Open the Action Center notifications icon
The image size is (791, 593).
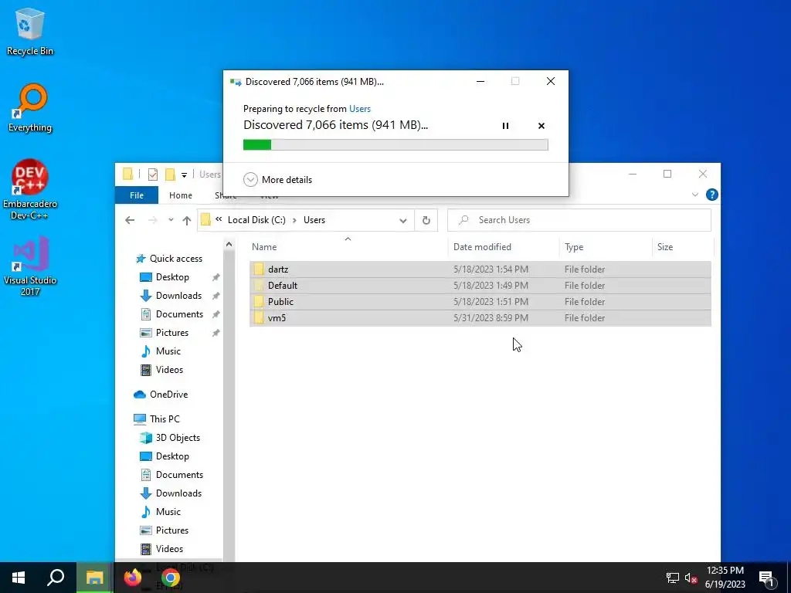coord(767,578)
